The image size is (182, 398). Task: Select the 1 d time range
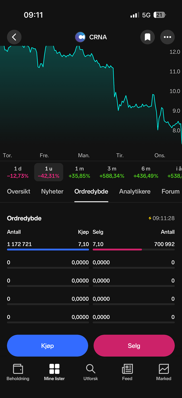(18, 172)
